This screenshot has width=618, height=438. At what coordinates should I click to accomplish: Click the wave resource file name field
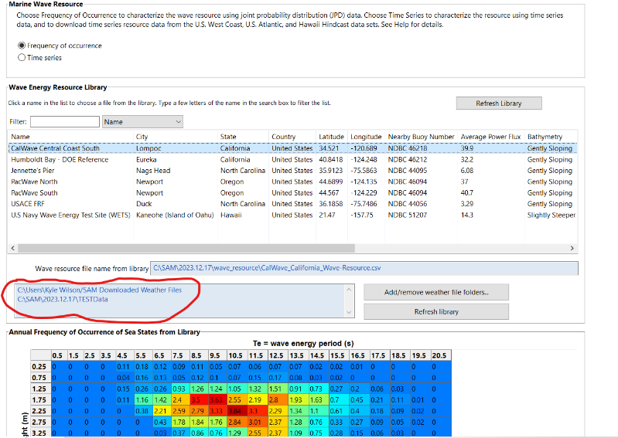click(x=364, y=268)
